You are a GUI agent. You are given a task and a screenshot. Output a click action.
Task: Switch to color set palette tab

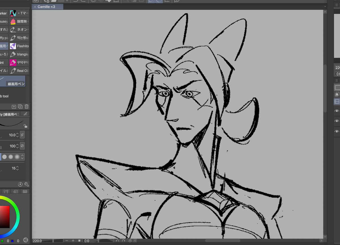(6, 191)
